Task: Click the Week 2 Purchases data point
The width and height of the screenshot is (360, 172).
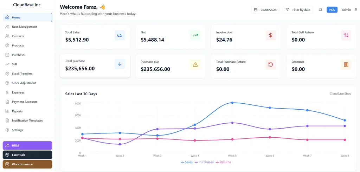Action: click(120, 144)
